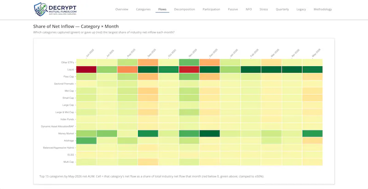The image size is (368, 189).
Task: Click the 'Arbitrage' row label
Action: pyautogui.click(x=69, y=140)
